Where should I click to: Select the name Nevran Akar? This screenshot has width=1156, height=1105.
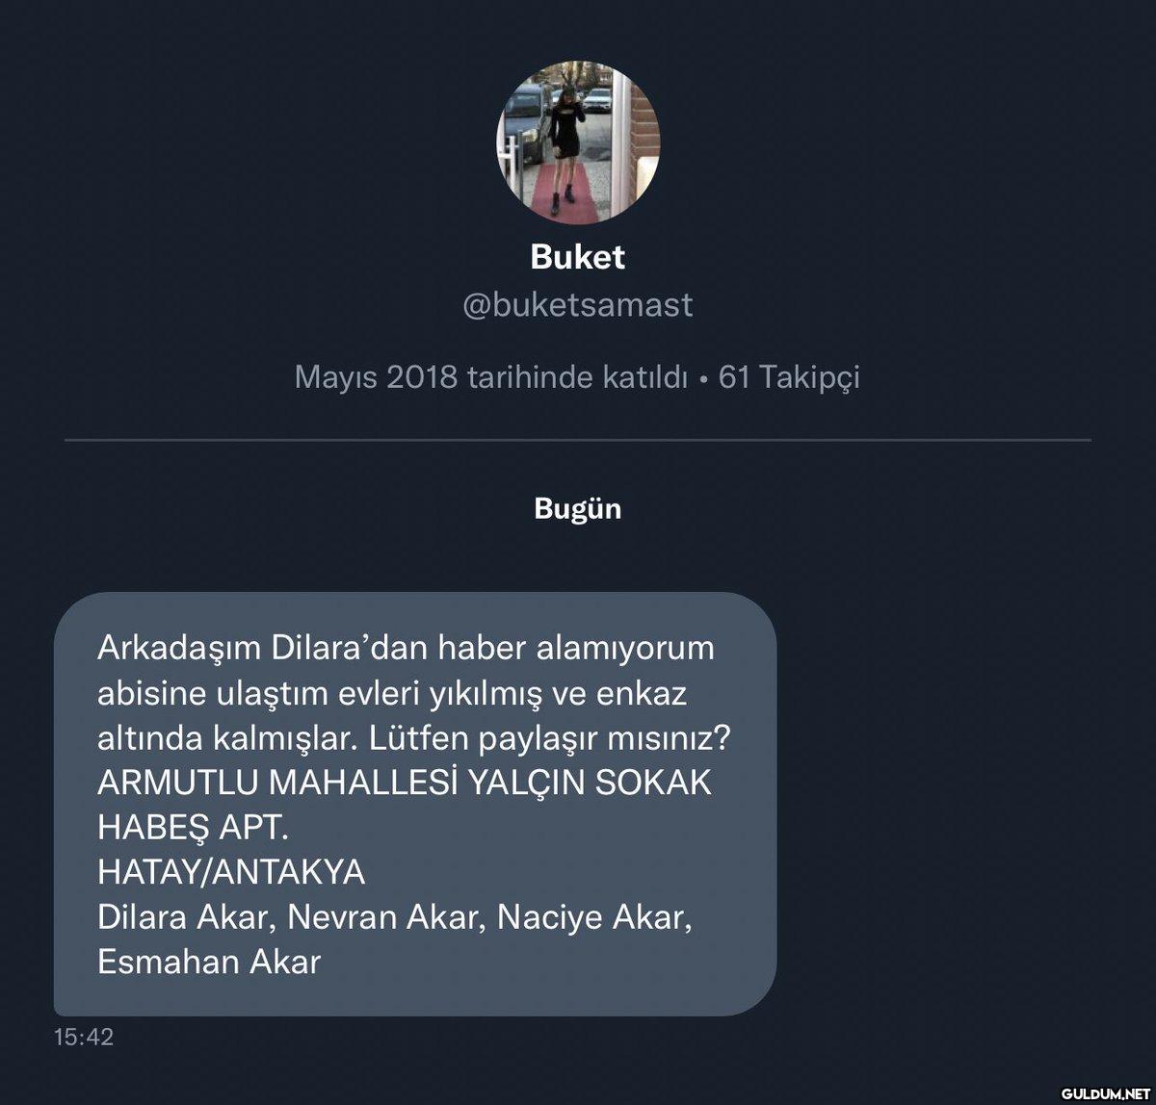382,916
